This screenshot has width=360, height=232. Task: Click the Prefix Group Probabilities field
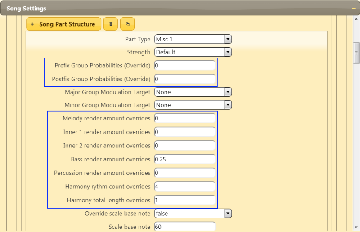pos(185,65)
